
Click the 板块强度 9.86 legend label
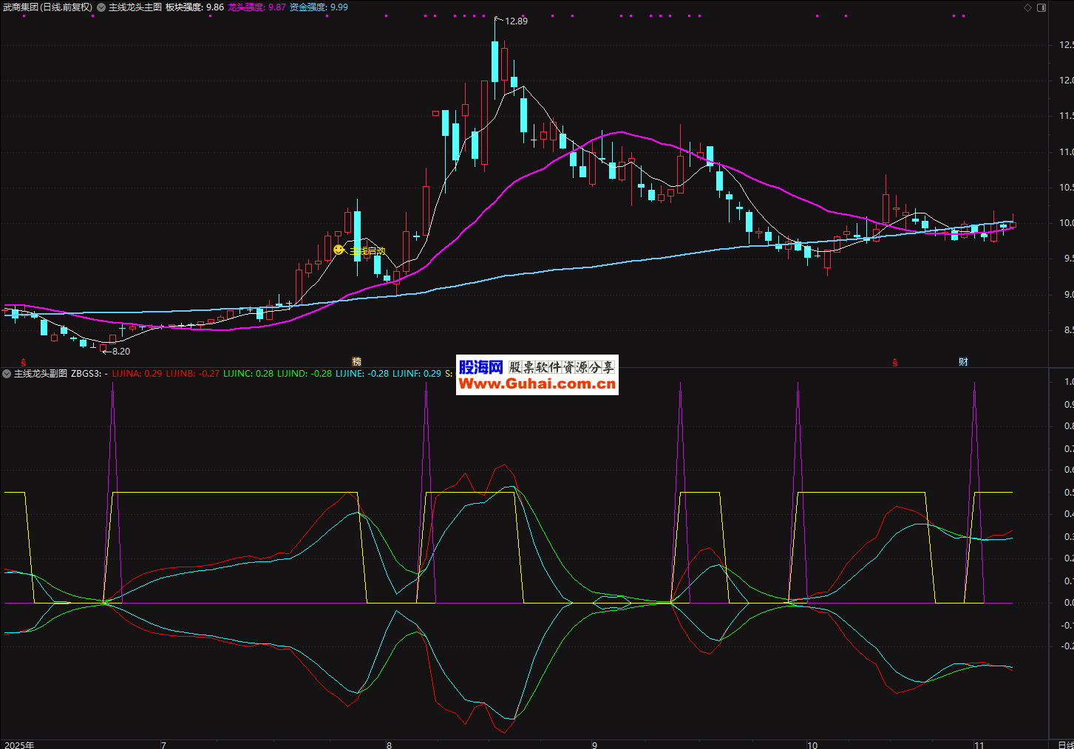click(194, 7)
